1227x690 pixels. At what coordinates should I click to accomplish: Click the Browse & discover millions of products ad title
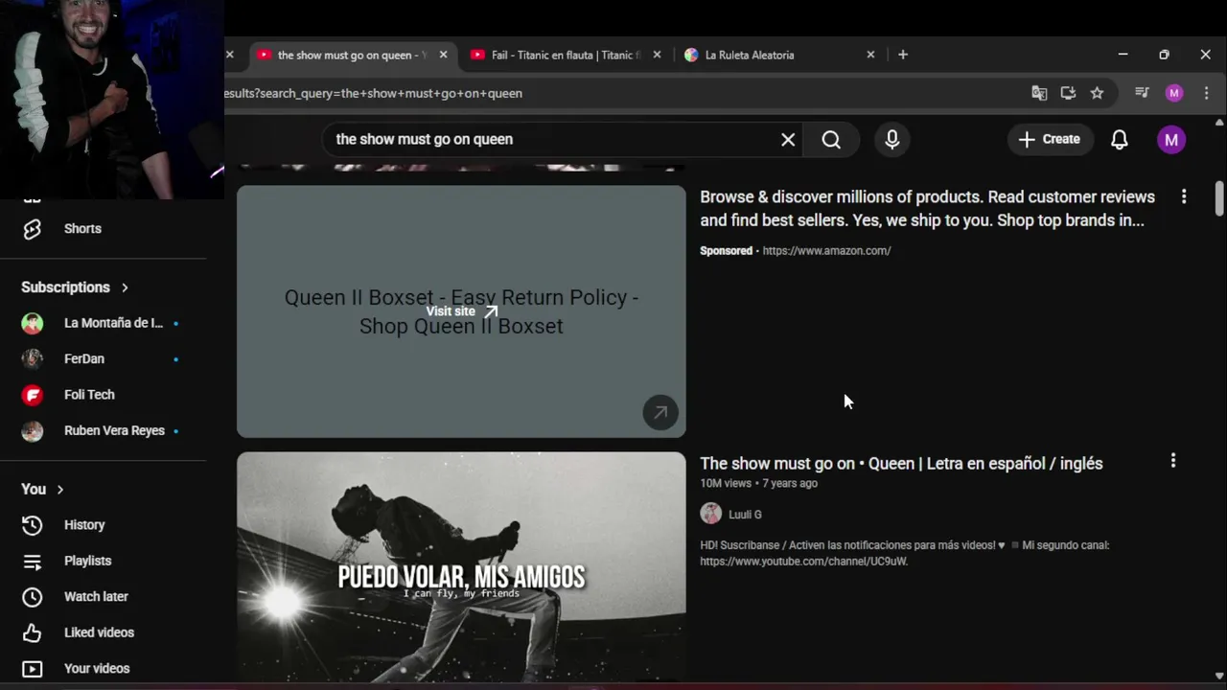pyautogui.click(x=927, y=209)
